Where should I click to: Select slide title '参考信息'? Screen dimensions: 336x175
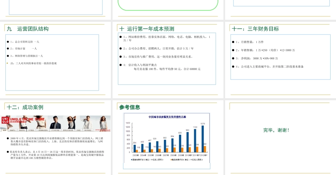pyautogui.click(x=129, y=107)
